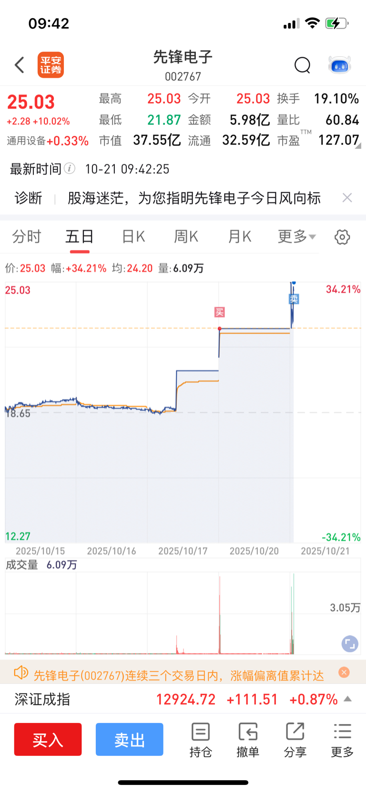Screen dimensions: 366x793
Task: Tap the info icon beside 最新时间
Action: 70,168
